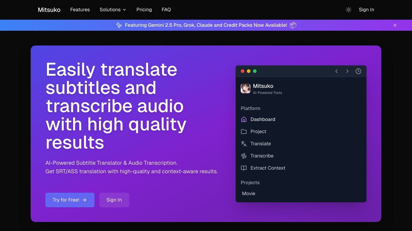Image resolution: width=412 pixels, height=231 pixels.
Task: Click the Mitsuko logo in the navbar
Action: click(49, 10)
